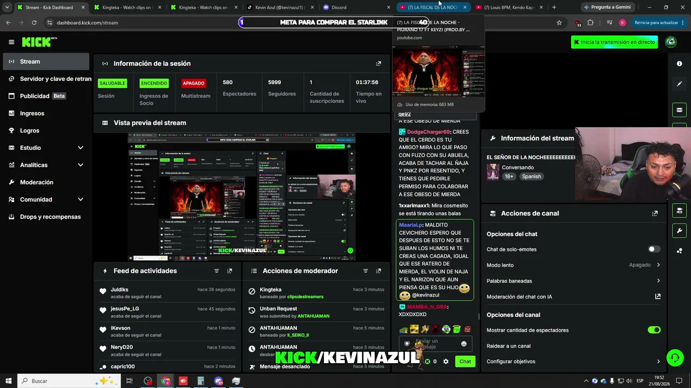Disable Mostrar cantidad de espectadores switch
The height and width of the screenshot is (388, 691).
point(654,330)
